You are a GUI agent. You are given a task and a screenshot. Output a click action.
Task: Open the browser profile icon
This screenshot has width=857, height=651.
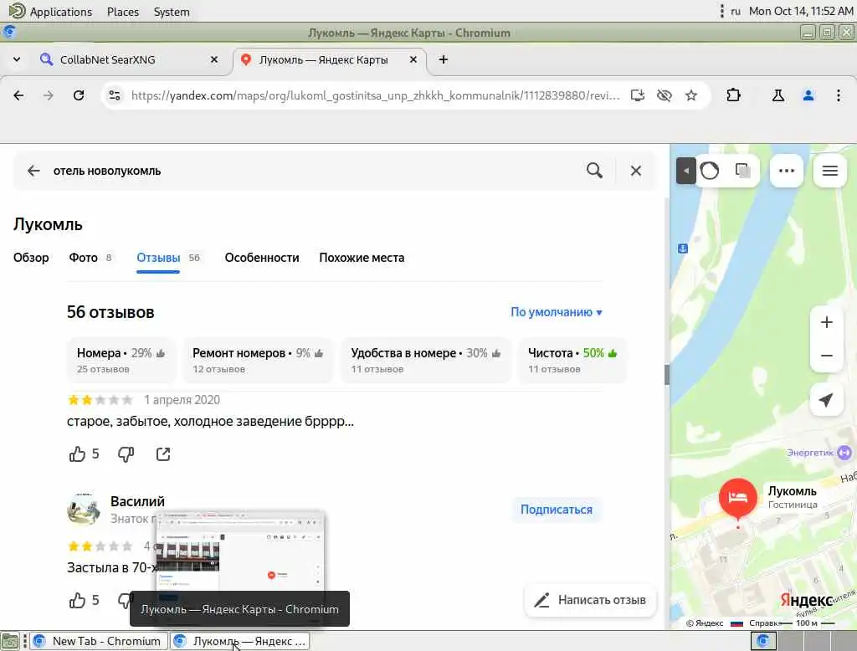[x=808, y=95]
